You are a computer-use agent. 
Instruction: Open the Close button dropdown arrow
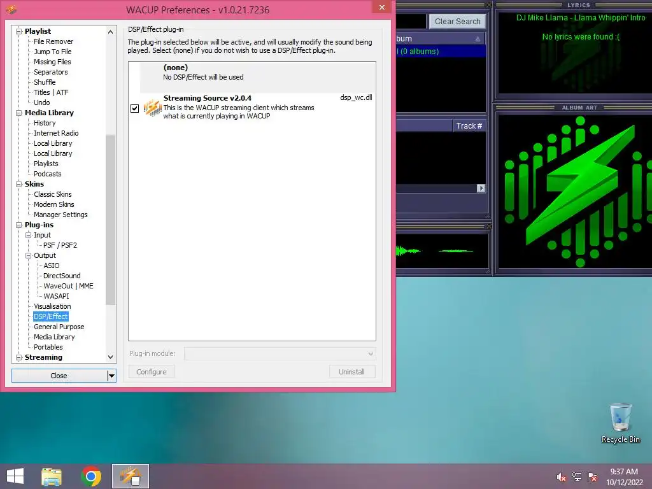pos(111,376)
